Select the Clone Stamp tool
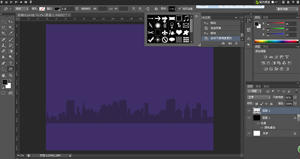 click(3, 46)
